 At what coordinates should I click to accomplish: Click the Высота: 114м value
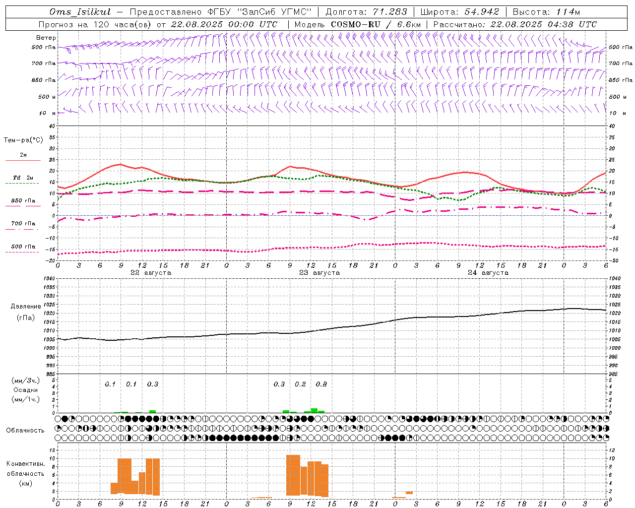click(x=546, y=12)
